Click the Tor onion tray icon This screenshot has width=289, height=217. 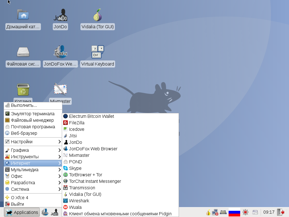(x=208, y=212)
